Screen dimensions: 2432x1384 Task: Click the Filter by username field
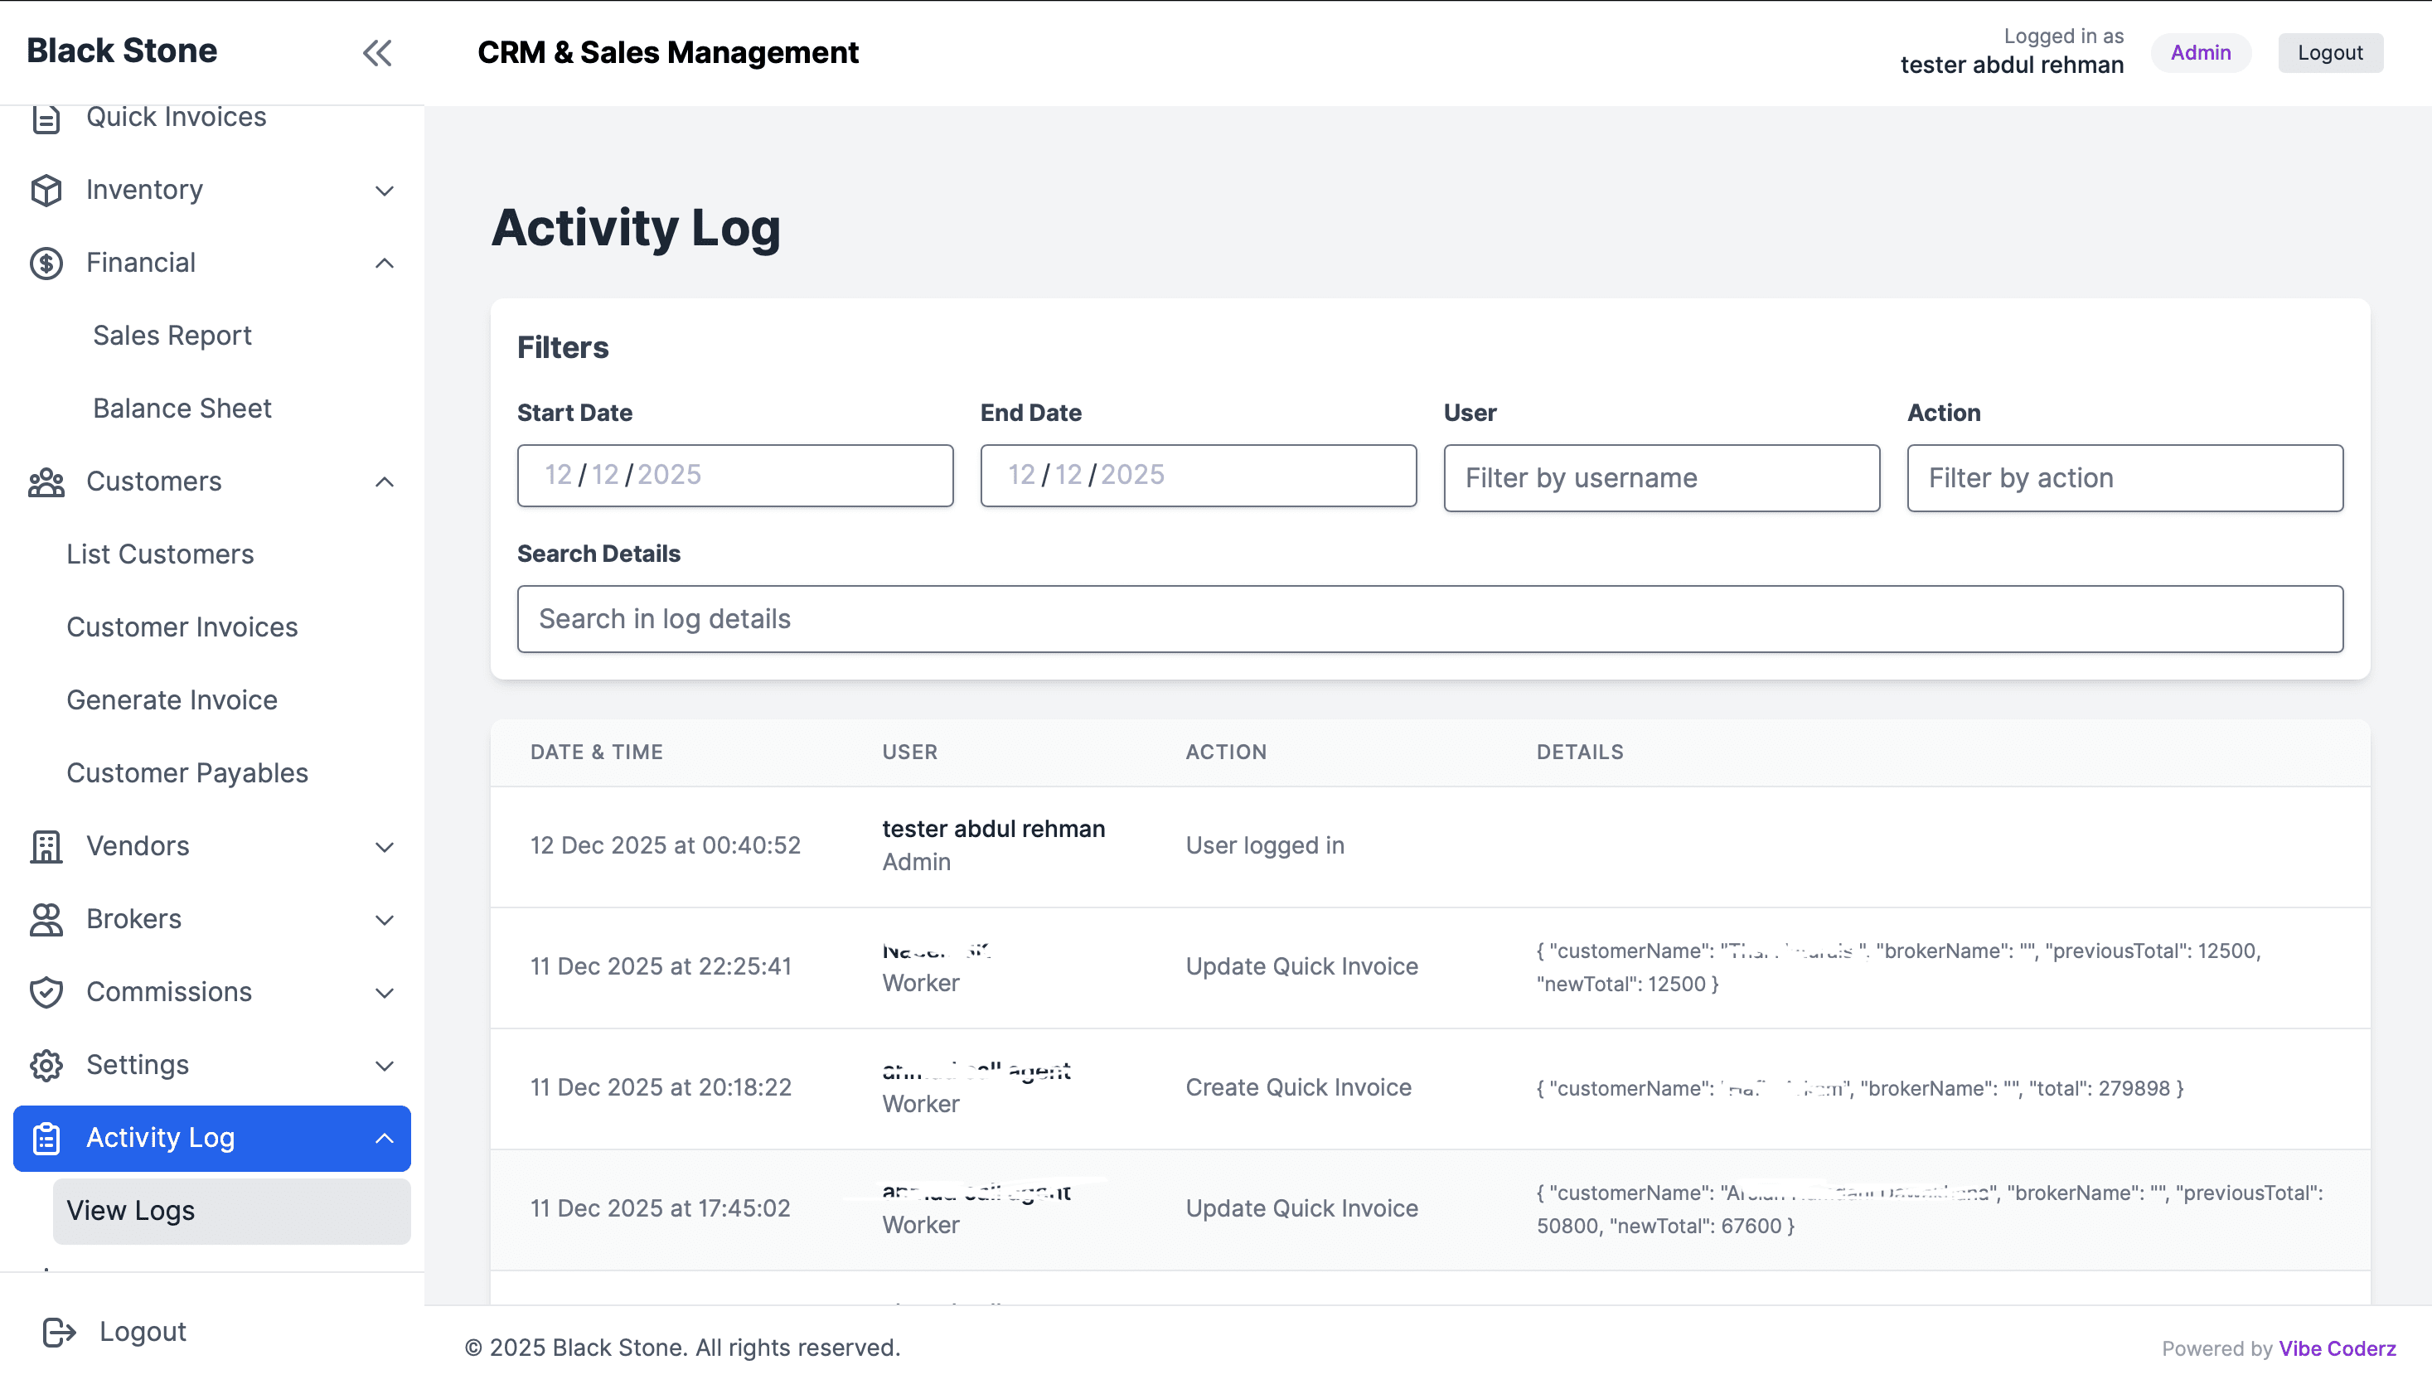[x=1661, y=478]
